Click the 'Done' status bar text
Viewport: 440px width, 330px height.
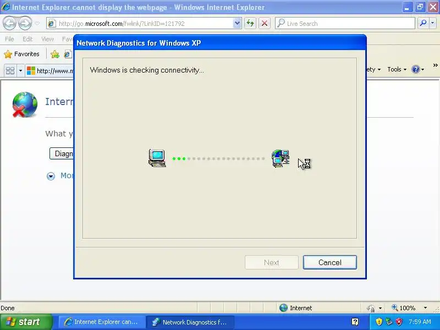pyautogui.click(x=8, y=308)
